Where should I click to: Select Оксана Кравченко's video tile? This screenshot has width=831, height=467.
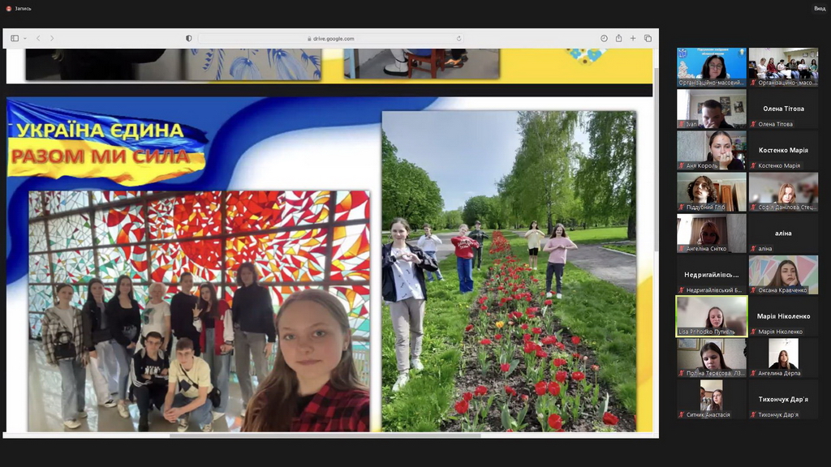(x=783, y=274)
